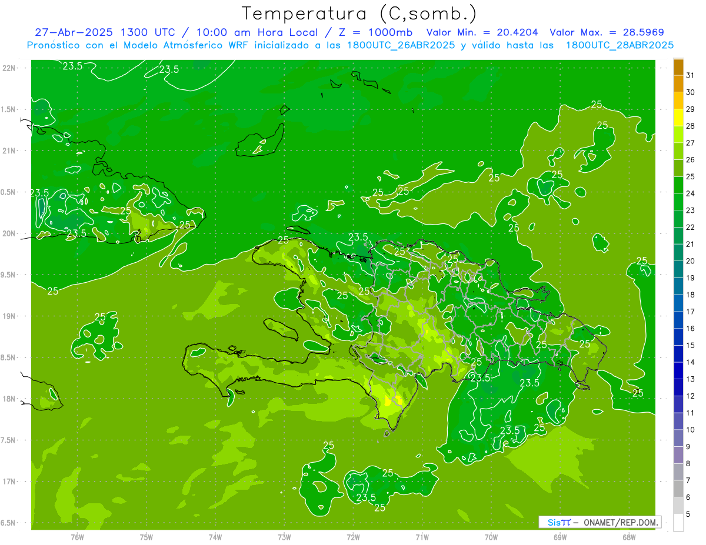Click the '20N' latitude axis label
The image size is (706, 545).
click(9, 233)
